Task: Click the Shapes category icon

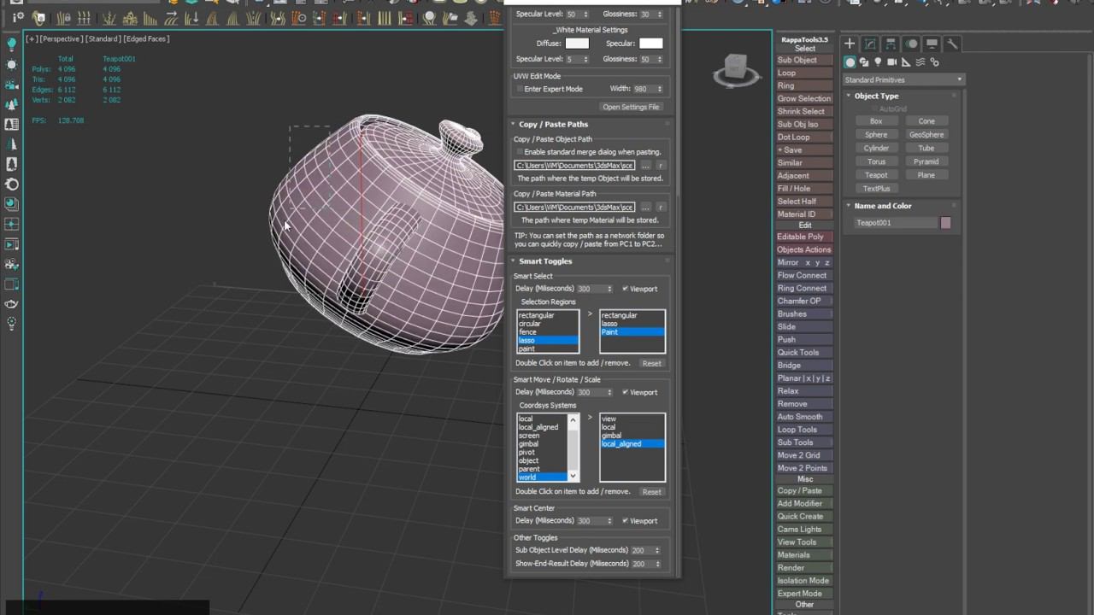Action: pyautogui.click(x=864, y=62)
